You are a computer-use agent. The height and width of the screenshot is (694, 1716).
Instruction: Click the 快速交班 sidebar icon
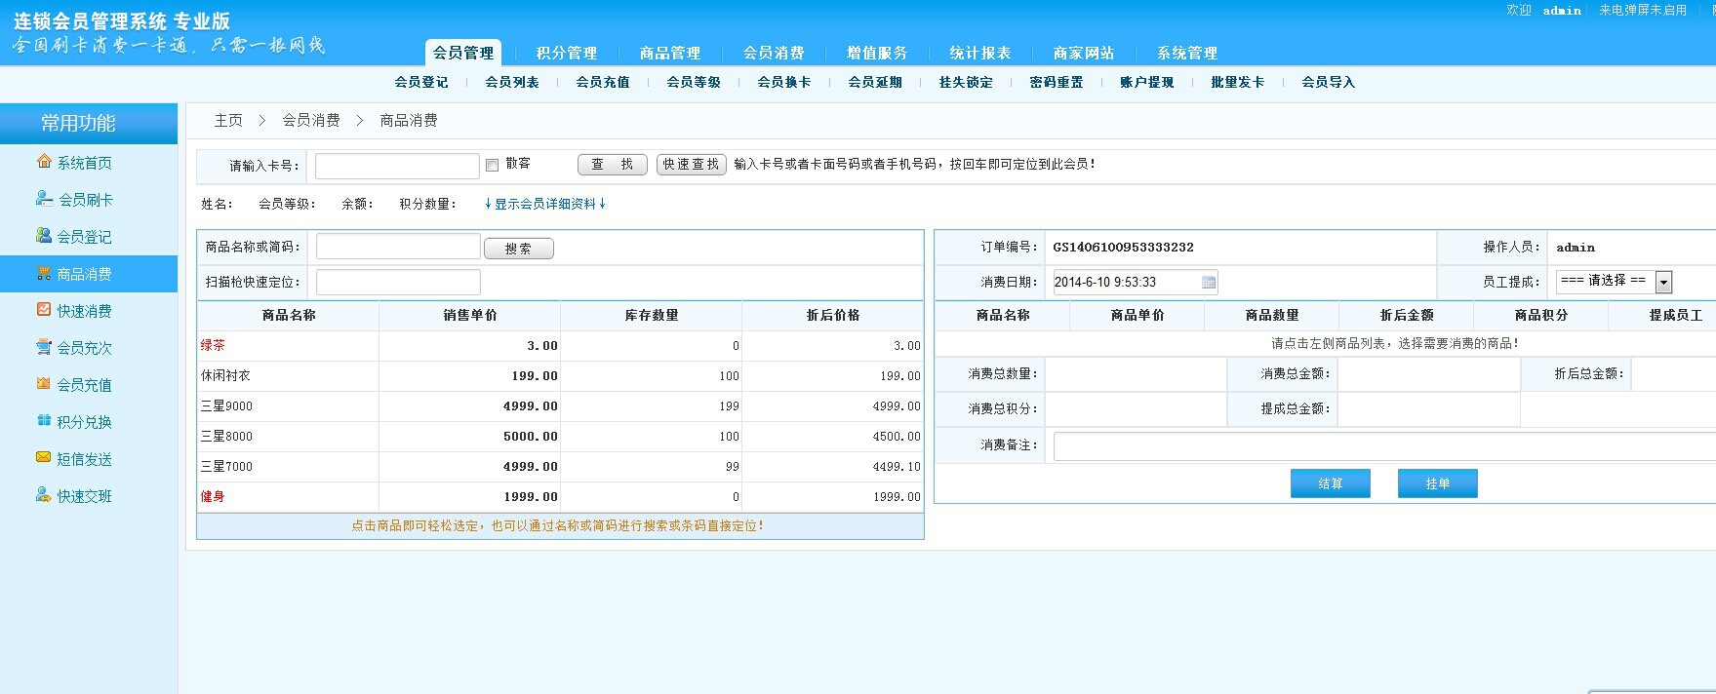pos(44,495)
